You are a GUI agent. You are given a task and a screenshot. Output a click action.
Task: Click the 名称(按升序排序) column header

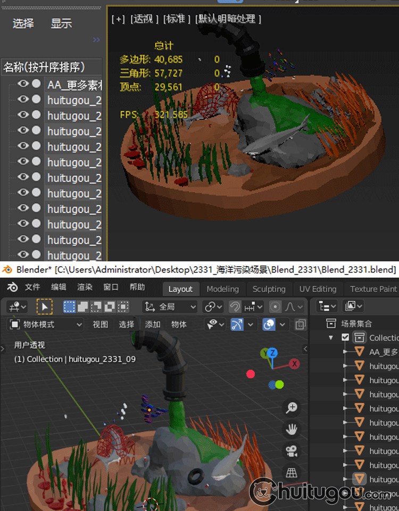point(45,67)
